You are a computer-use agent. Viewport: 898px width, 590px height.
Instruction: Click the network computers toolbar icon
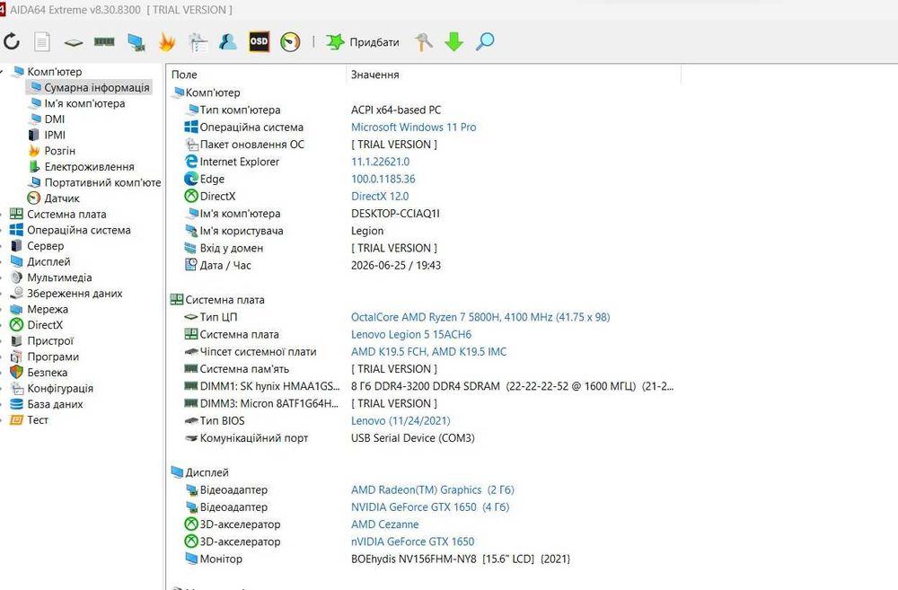[x=136, y=42]
